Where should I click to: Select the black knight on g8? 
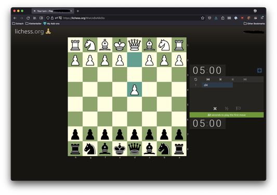(90, 149)
